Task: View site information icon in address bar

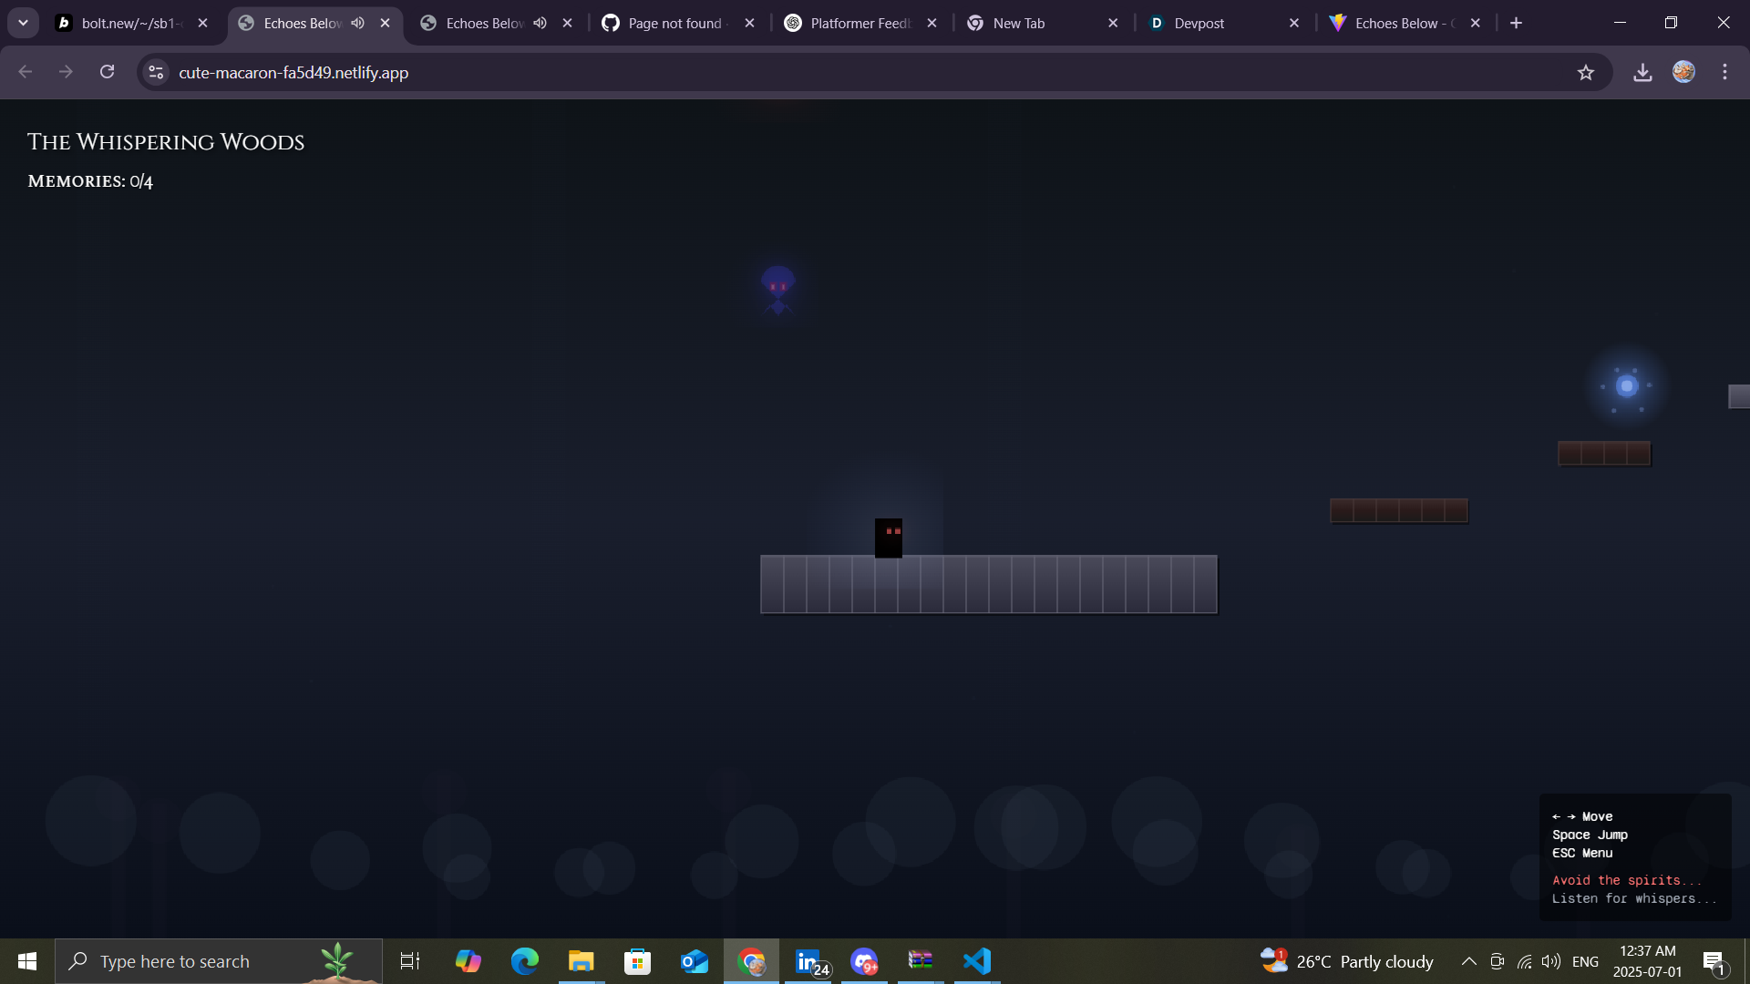Action: 156,72
